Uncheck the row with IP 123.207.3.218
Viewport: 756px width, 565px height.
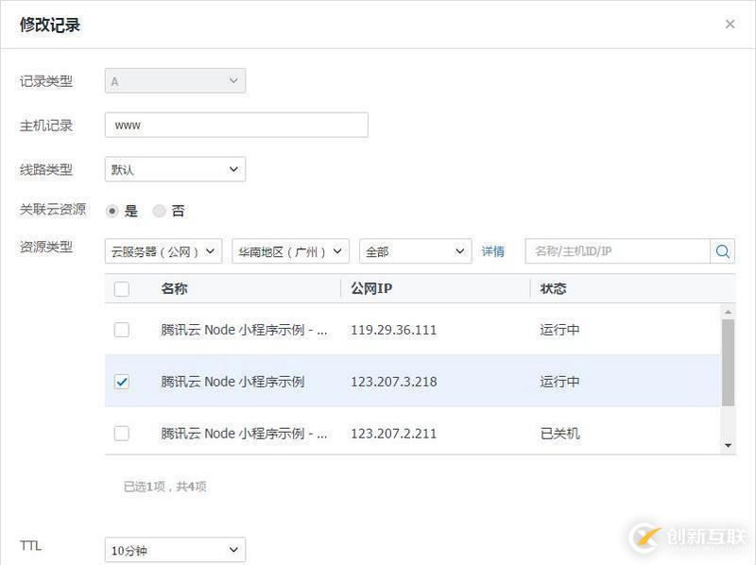pos(122,382)
